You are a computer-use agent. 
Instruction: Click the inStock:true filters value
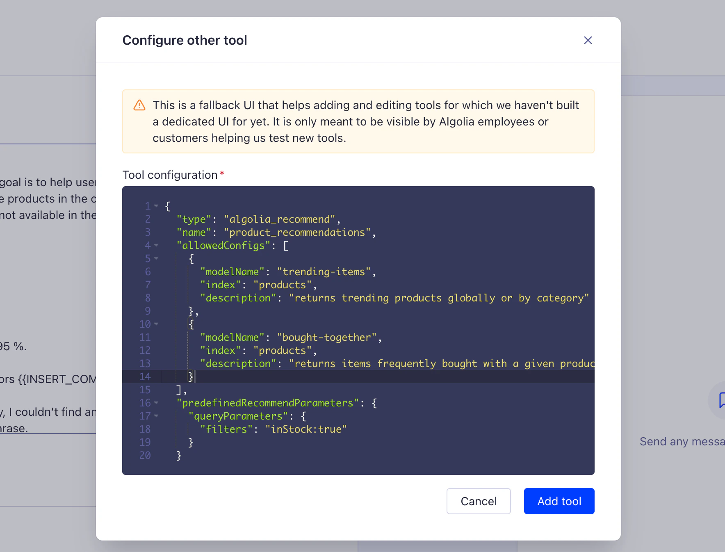[306, 429]
